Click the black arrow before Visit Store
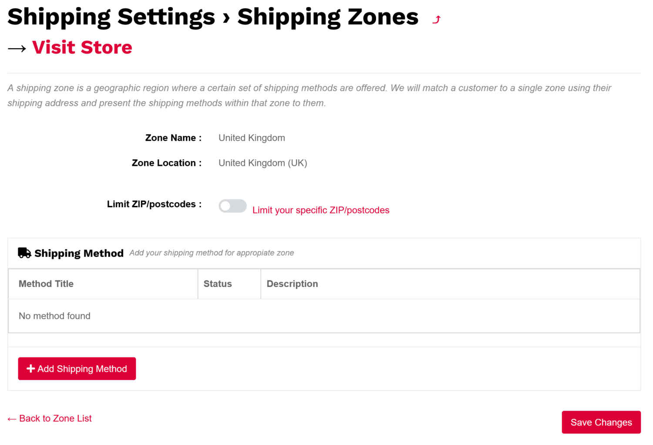 pos(17,48)
